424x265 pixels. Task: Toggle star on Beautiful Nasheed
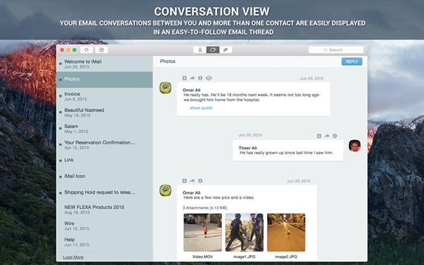point(60,112)
